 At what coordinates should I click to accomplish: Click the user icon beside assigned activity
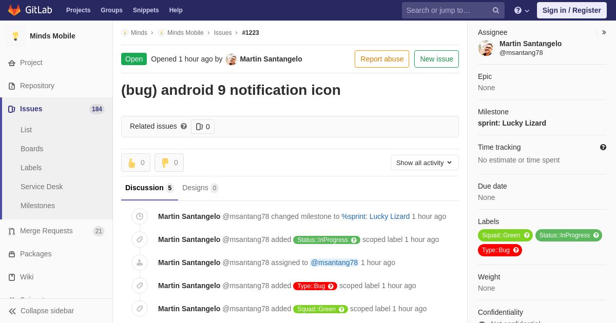pos(140,263)
